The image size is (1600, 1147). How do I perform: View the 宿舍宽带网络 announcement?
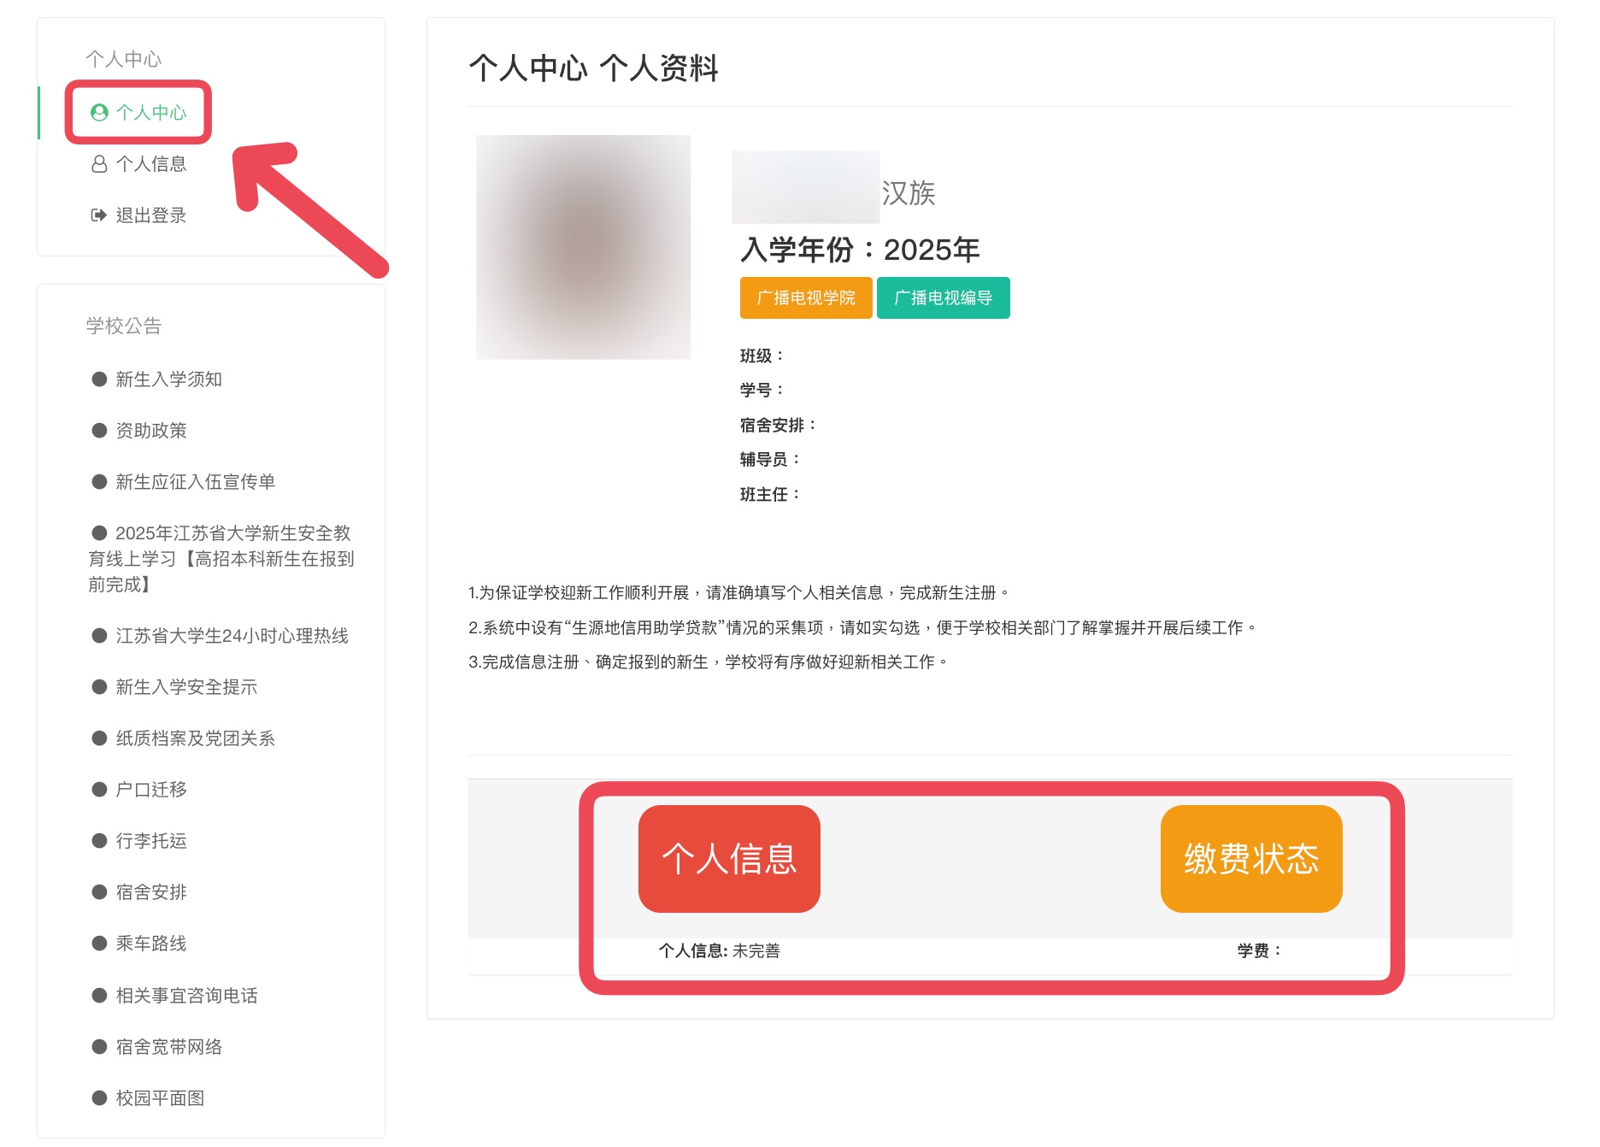click(168, 1047)
